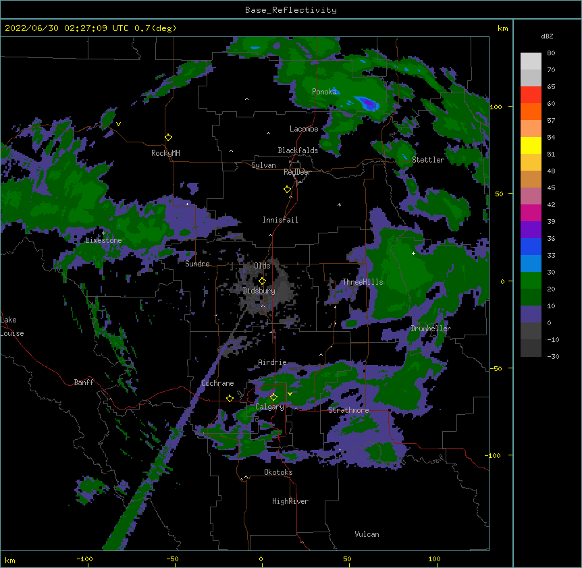This screenshot has height=568, width=582.
Task: Click the HighRiver city label
Action: tap(290, 501)
